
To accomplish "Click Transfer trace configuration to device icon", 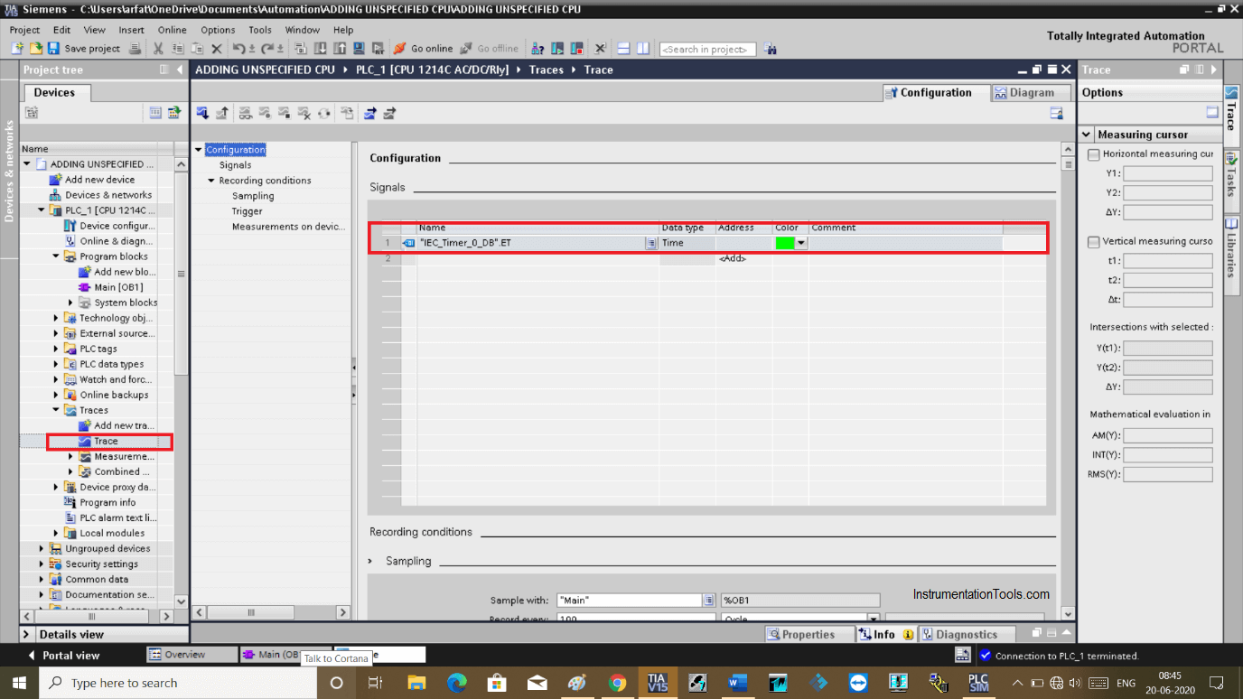I will (x=202, y=113).
